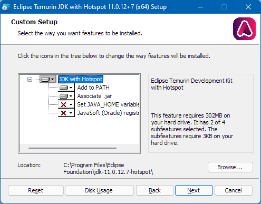Collapse the JDK with Hotspot tree node
261x204 pixels.
click(30, 79)
